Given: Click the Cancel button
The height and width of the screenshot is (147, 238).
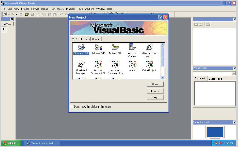Looking at the screenshot, I should pyautogui.click(x=155, y=91).
